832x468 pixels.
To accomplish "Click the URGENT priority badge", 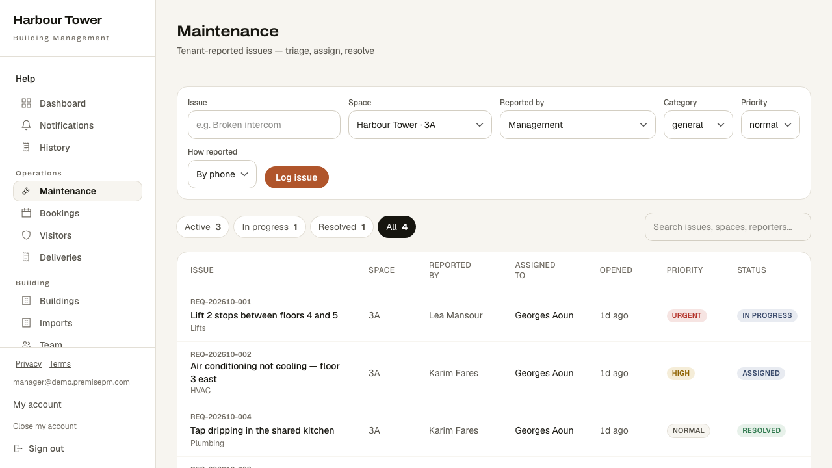I will click(686, 315).
